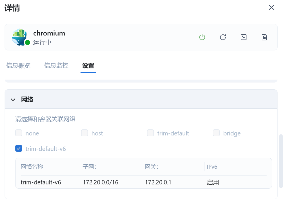Check the none network checkbox

[x=19, y=133]
